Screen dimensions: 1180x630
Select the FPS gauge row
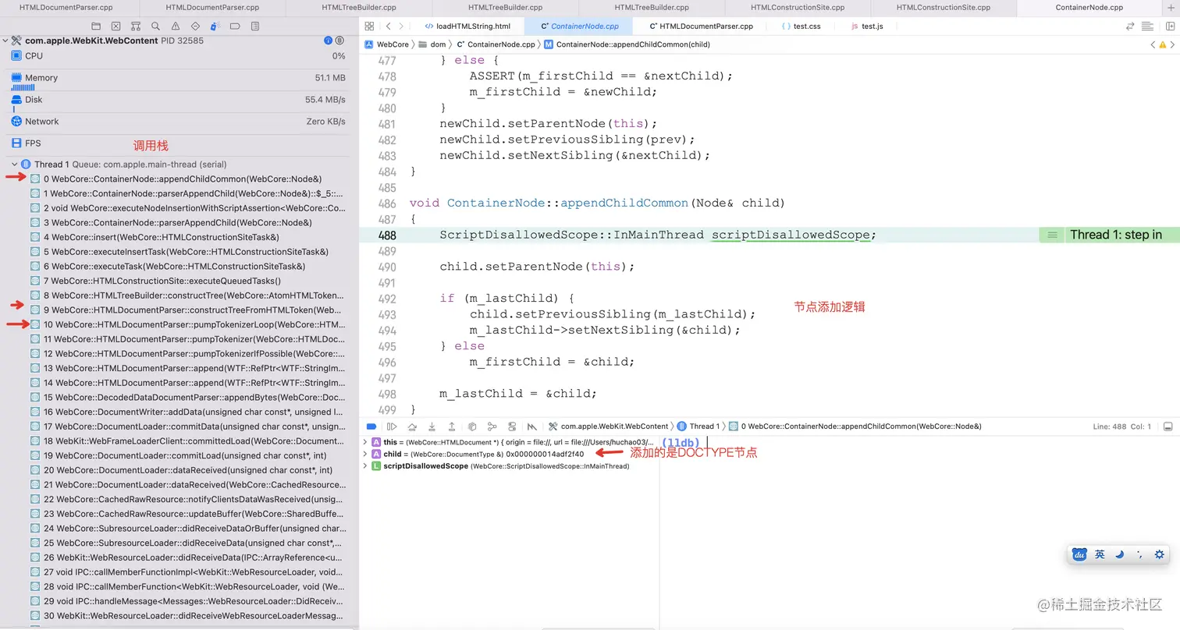(179, 143)
